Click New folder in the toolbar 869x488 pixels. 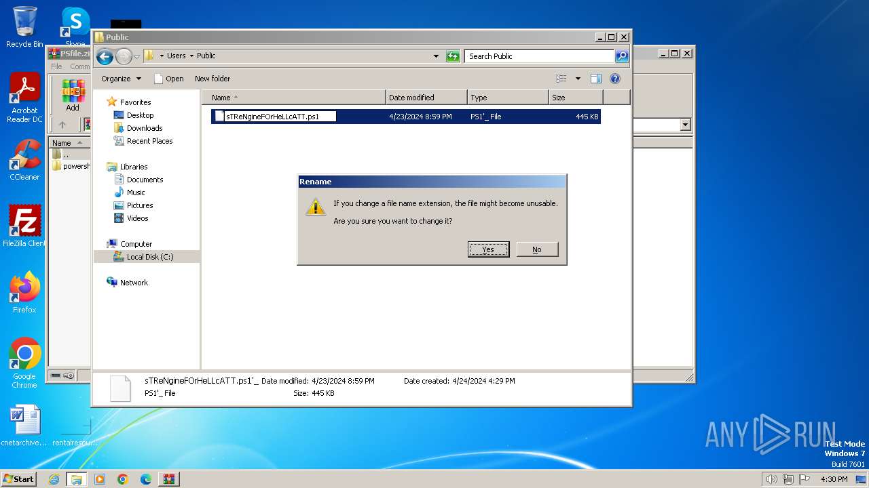click(212, 79)
